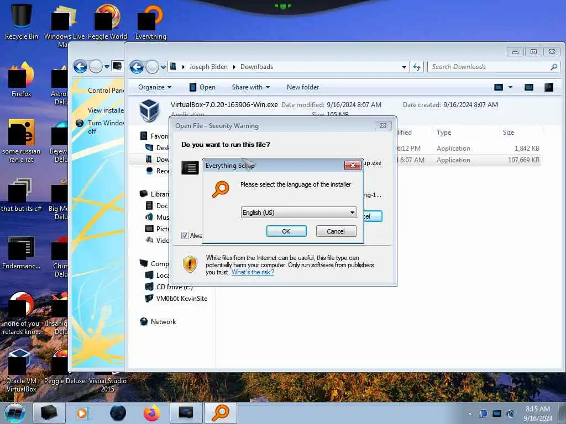Image resolution: width=566 pixels, height=424 pixels.
Task: Click 'New folder' in the Explorer toolbar
Action: 303,87
